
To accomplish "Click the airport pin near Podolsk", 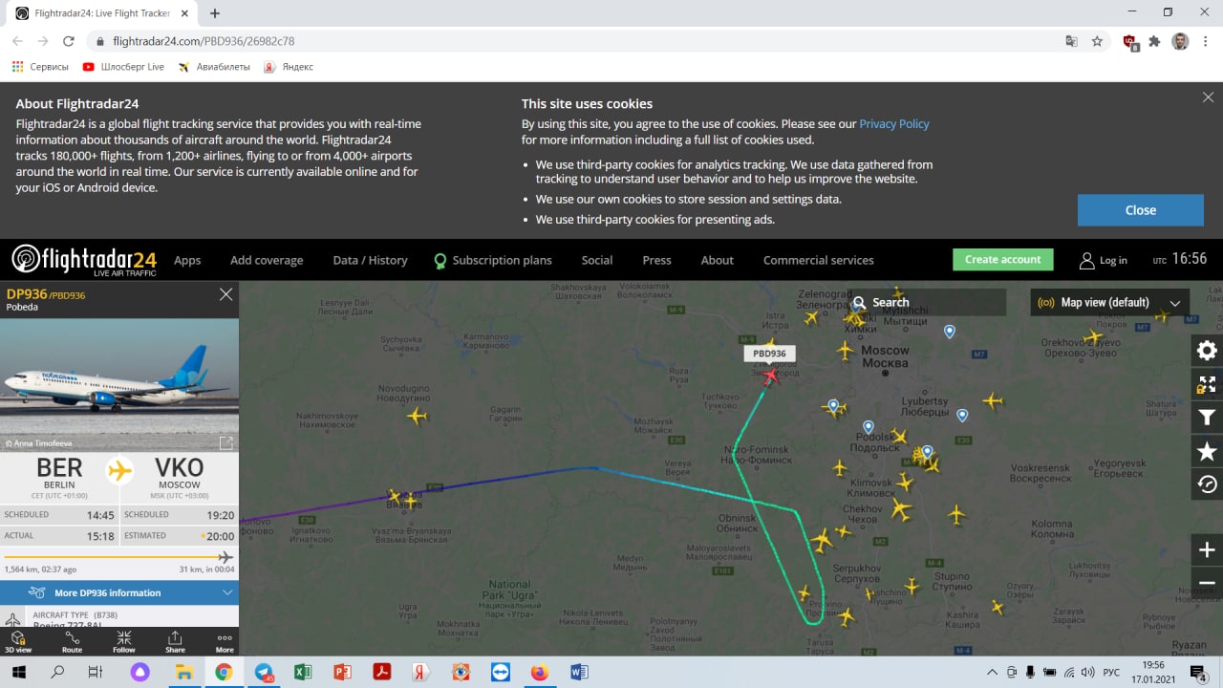I will [868, 427].
